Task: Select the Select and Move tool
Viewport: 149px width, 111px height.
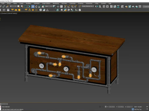Action: click(33, 6)
